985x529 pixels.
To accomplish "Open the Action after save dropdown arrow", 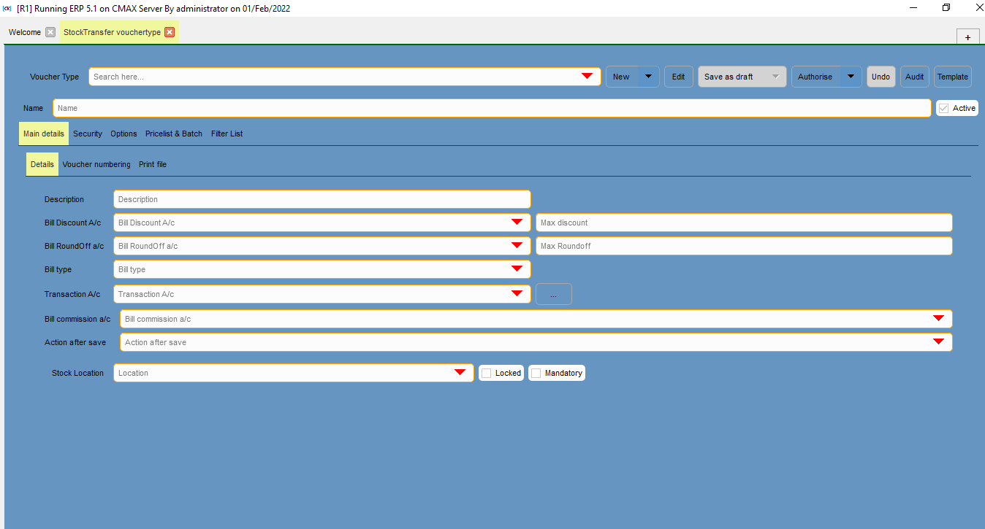I will (938, 341).
